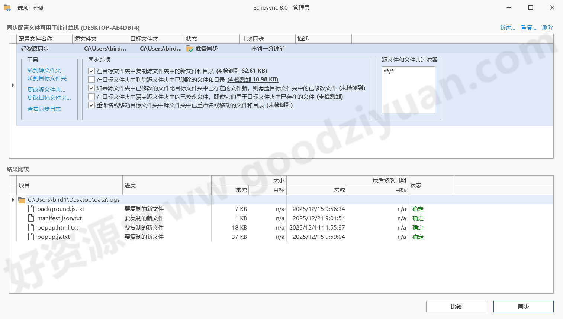Click the file icon next to background.js.txt
The image size is (563, 319).
point(31,209)
